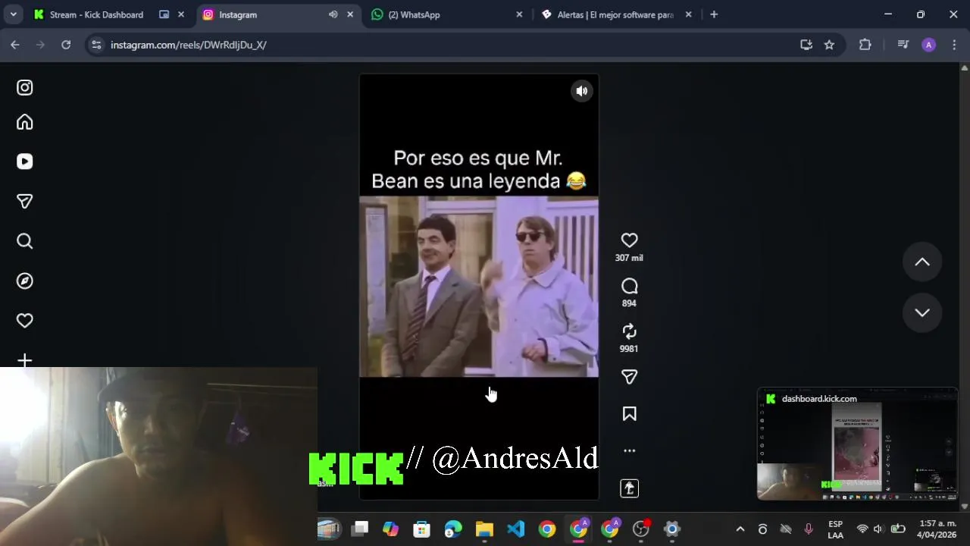
Task: Save the reel with bookmark icon
Action: pyautogui.click(x=629, y=414)
